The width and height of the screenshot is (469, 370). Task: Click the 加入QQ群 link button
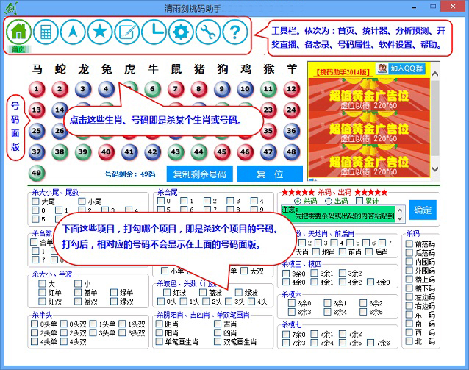pos(403,68)
